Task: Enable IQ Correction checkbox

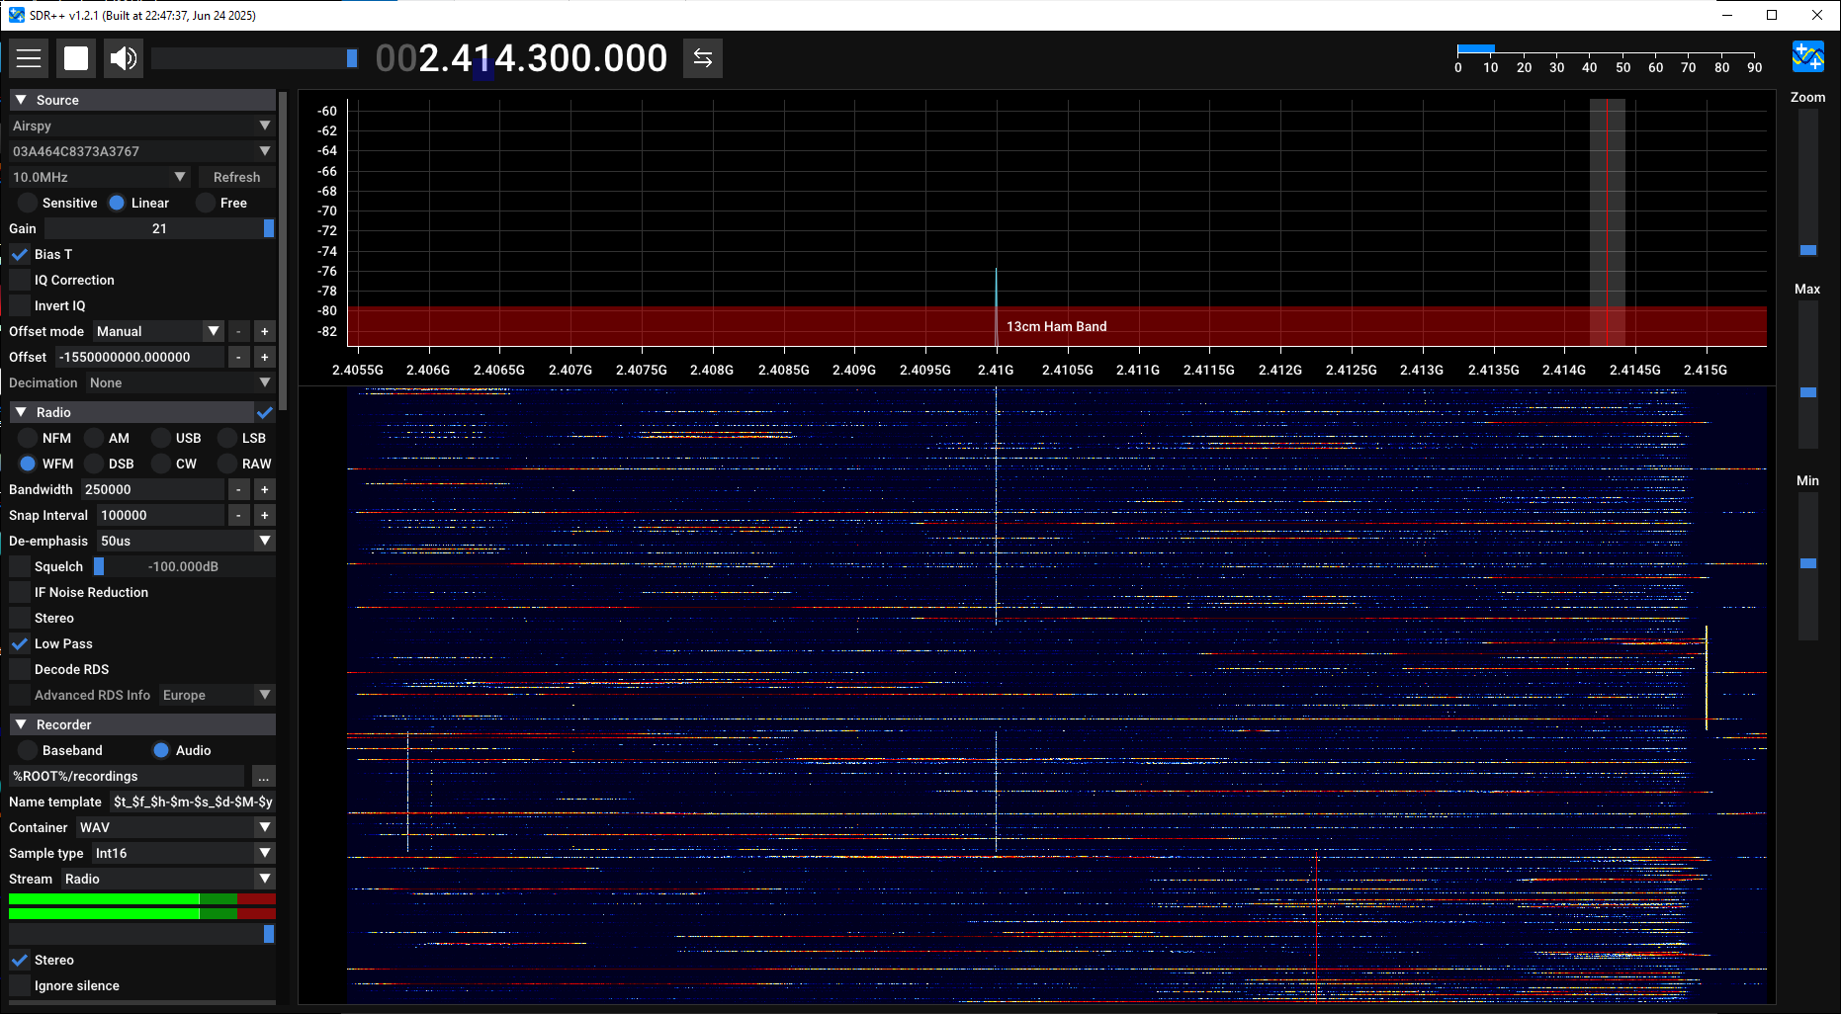Action: pos(20,280)
